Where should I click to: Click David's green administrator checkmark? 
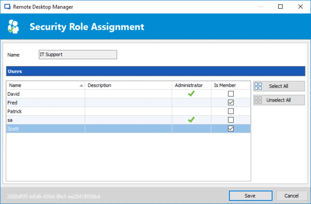coord(191,94)
